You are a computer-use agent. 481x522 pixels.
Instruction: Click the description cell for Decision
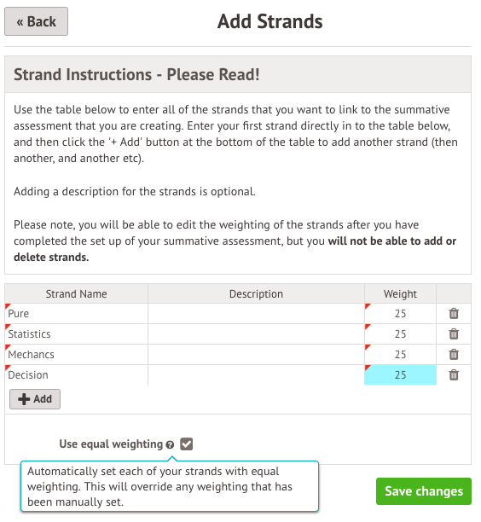coord(256,374)
